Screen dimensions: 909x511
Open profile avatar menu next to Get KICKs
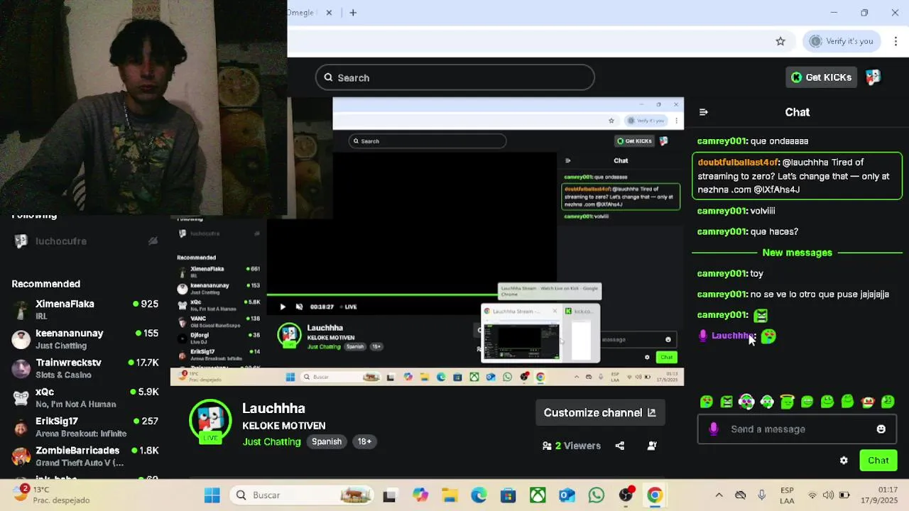pos(873,77)
